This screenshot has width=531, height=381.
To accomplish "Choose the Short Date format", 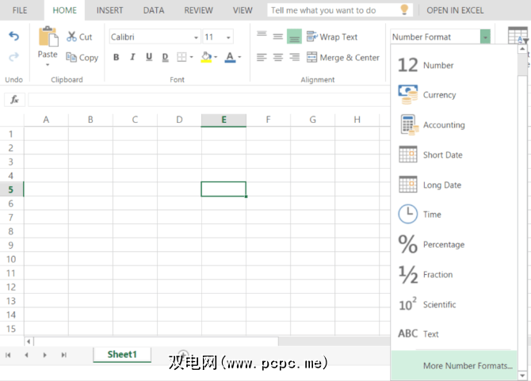I will click(x=454, y=155).
